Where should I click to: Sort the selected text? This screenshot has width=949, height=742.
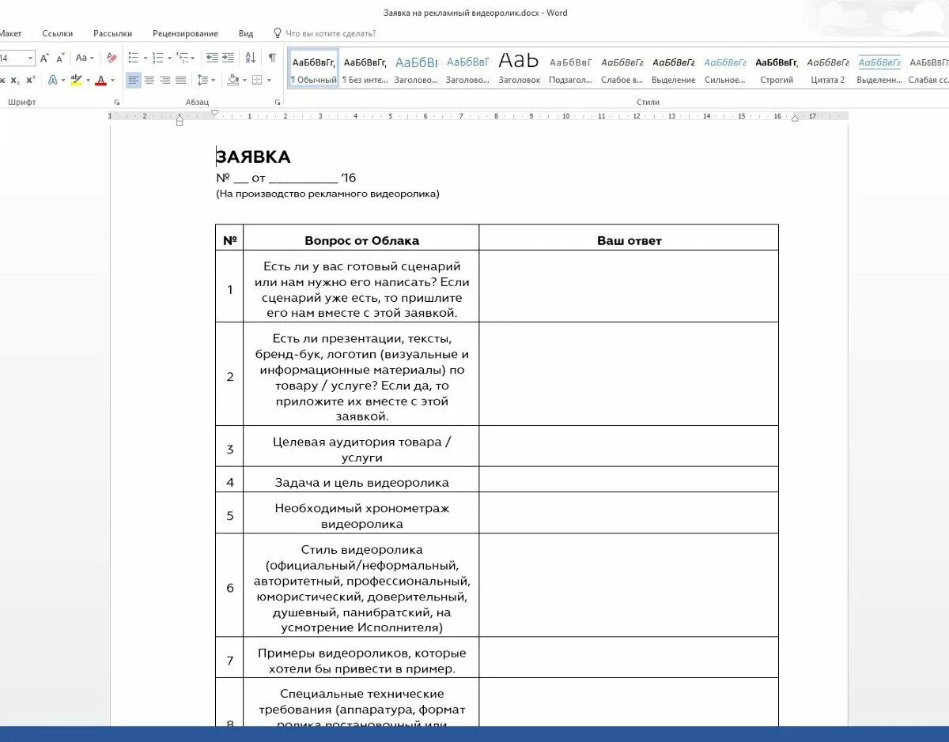click(x=251, y=58)
